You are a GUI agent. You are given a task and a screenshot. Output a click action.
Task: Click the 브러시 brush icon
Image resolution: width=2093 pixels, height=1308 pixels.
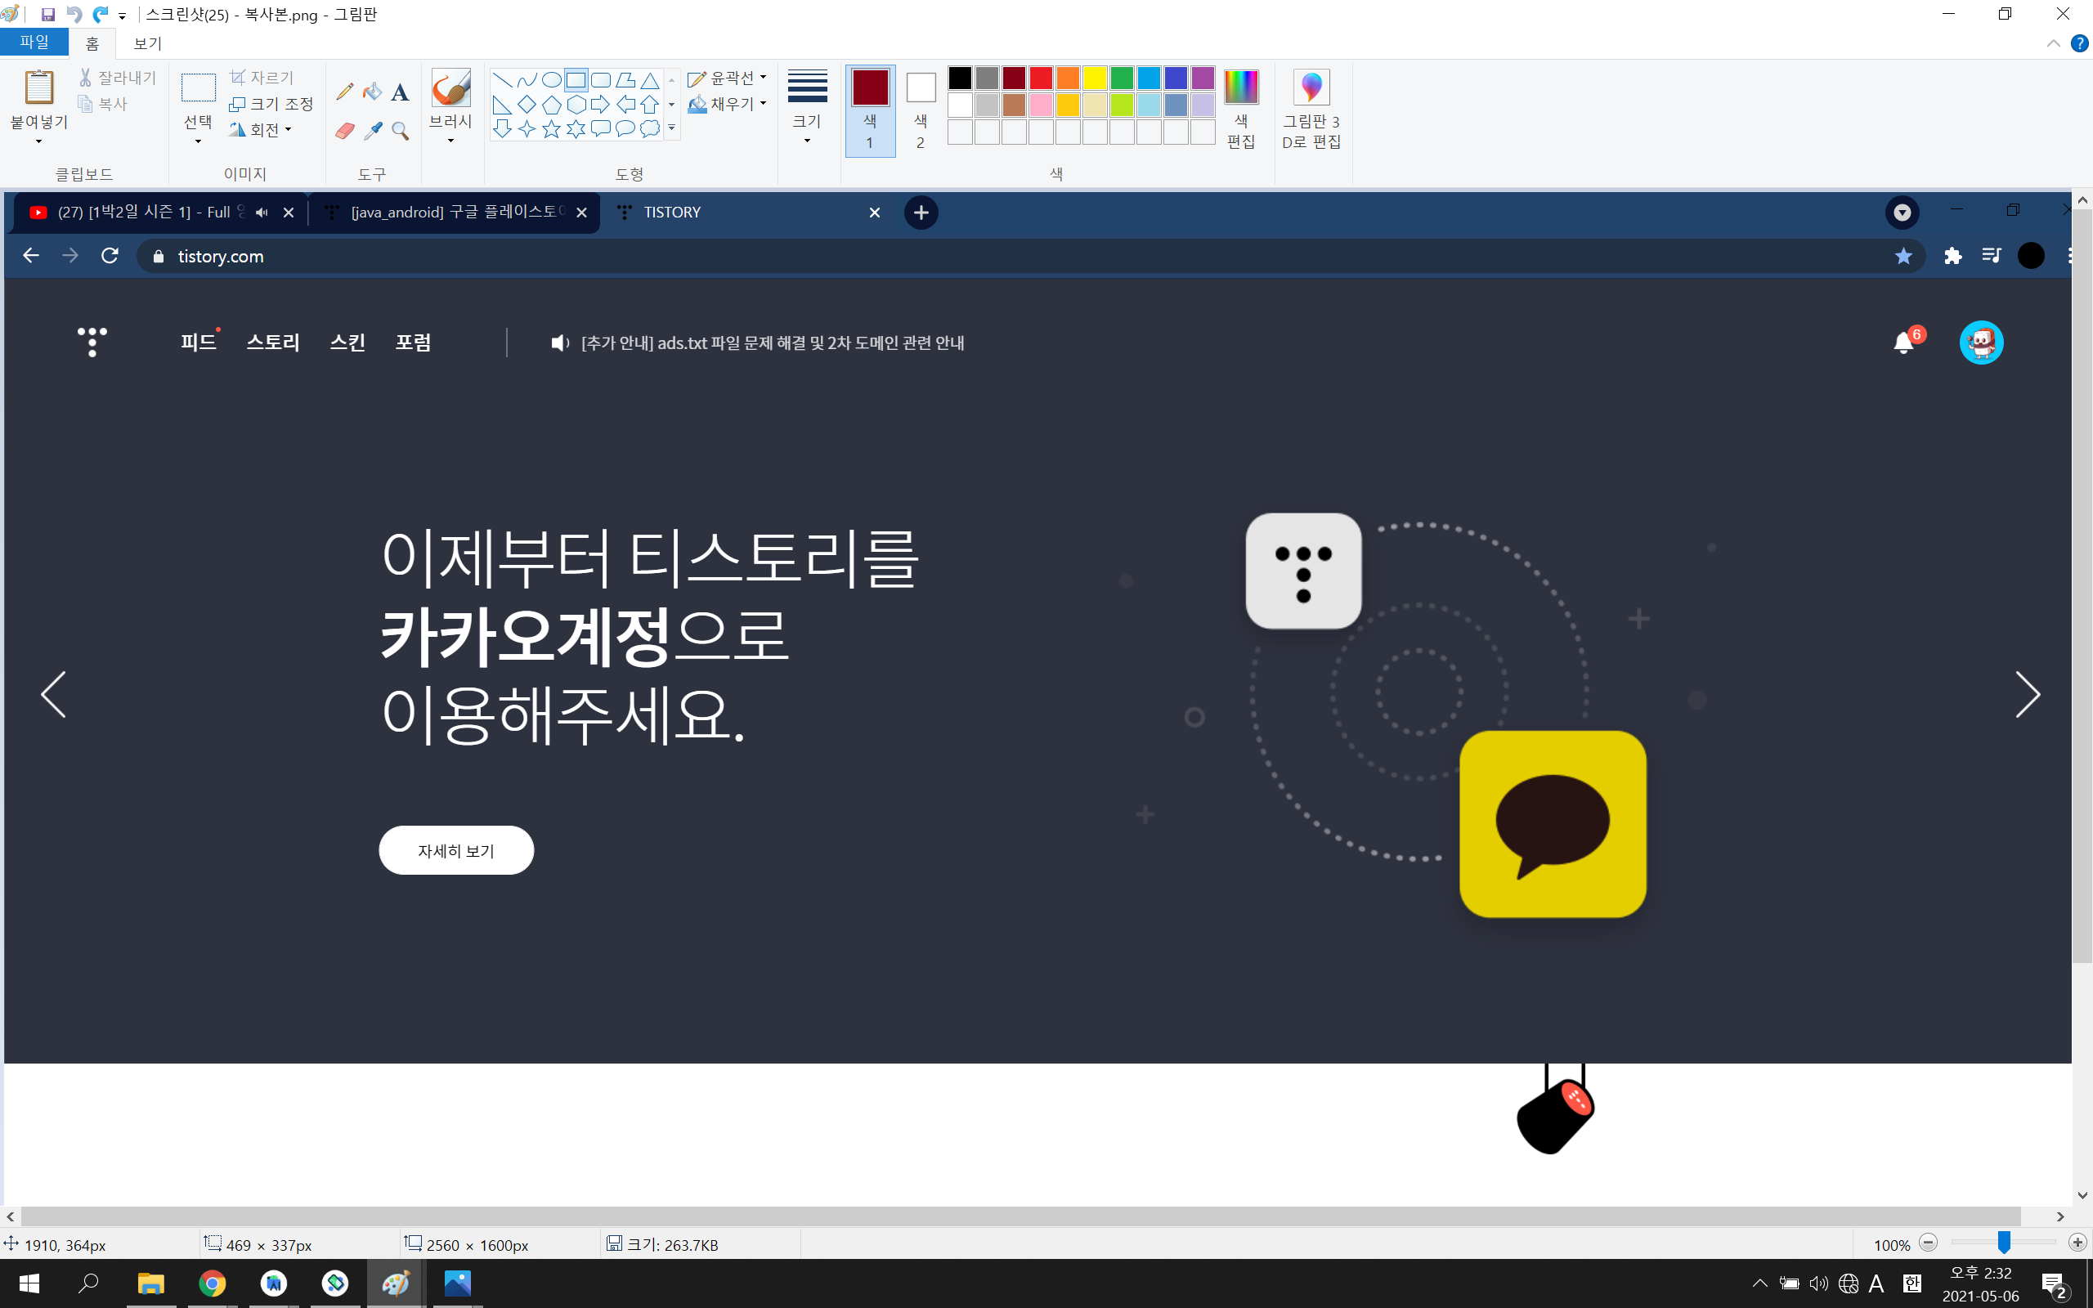tap(450, 87)
